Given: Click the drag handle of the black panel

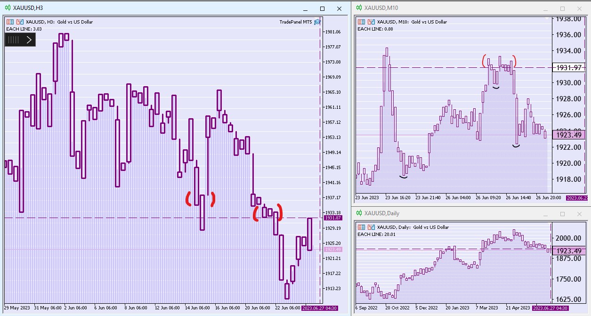Looking at the screenshot, I should [x=13, y=40].
